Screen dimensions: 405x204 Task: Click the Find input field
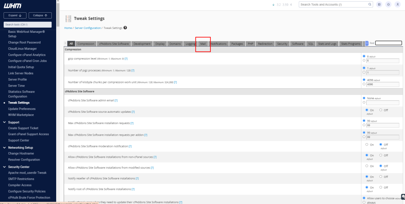click(x=388, y=43)
